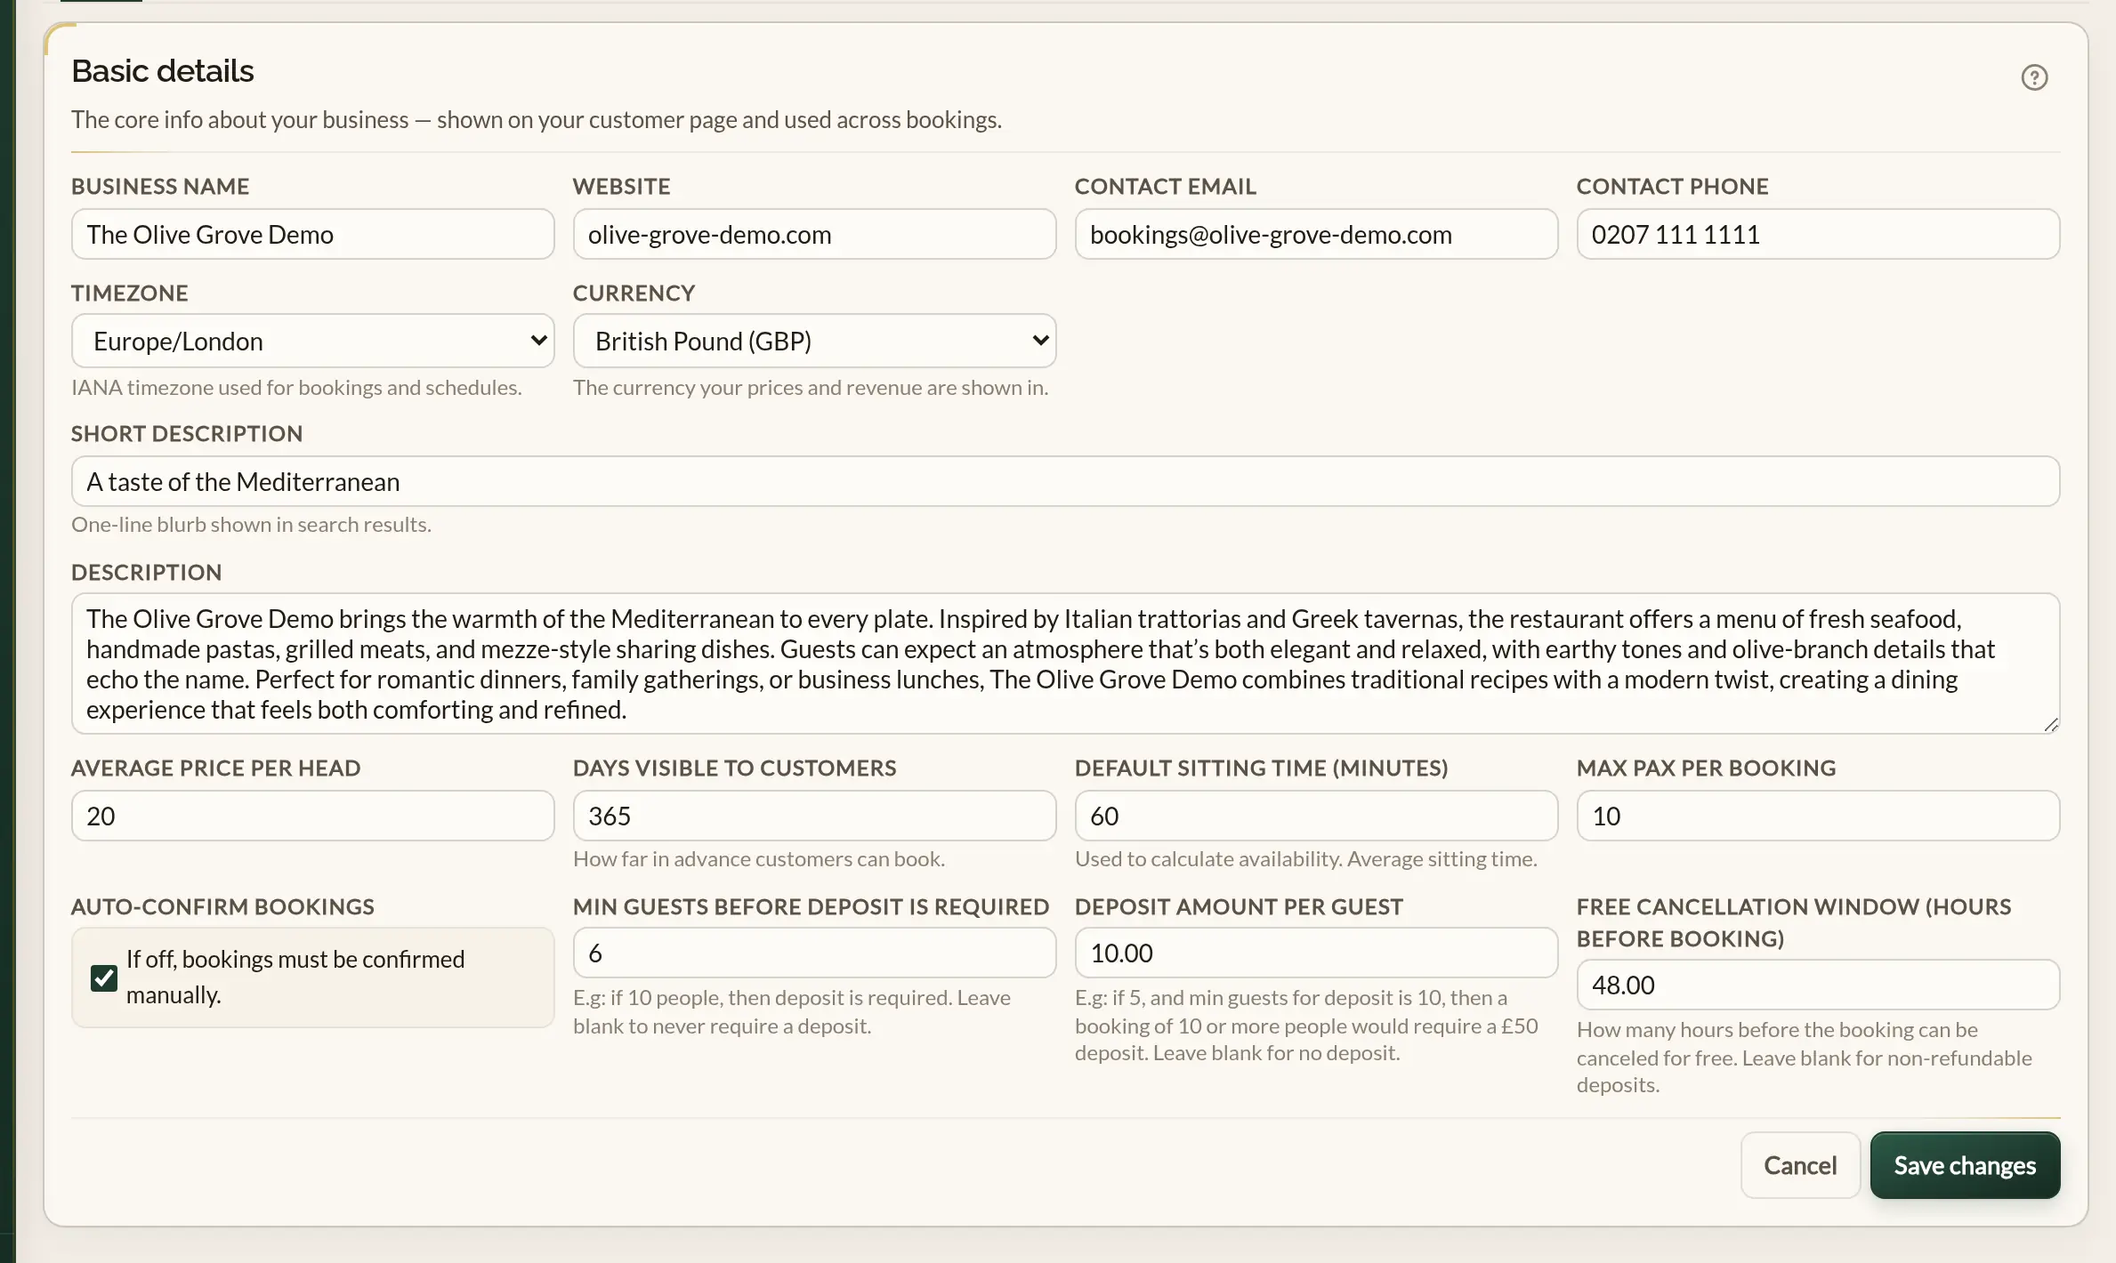Focus the Min Guests Before Deposit field

point(814,953)
